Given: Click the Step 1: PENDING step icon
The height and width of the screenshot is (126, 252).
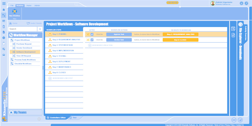Looking at the screenshot, I should coord(50,34).
